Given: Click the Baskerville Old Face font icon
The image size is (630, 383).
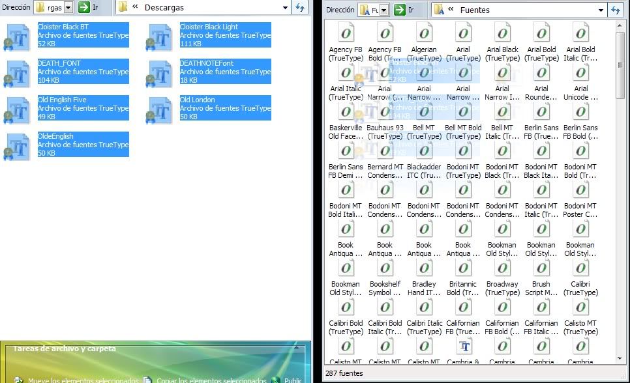Looking at the screenshot, I should (346, 111).
